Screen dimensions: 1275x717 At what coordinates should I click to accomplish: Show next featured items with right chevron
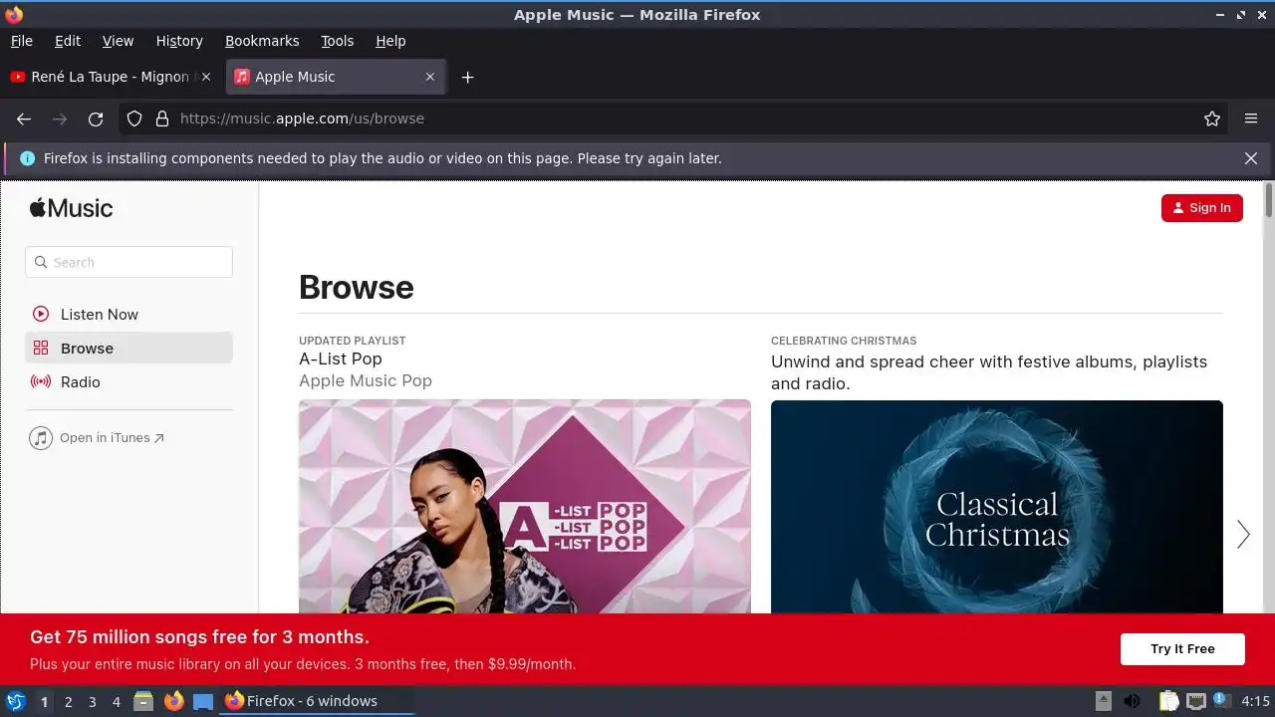1243,535
